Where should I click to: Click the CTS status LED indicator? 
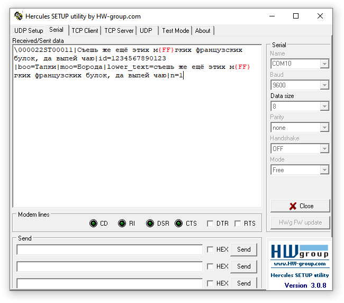point(179,224)
